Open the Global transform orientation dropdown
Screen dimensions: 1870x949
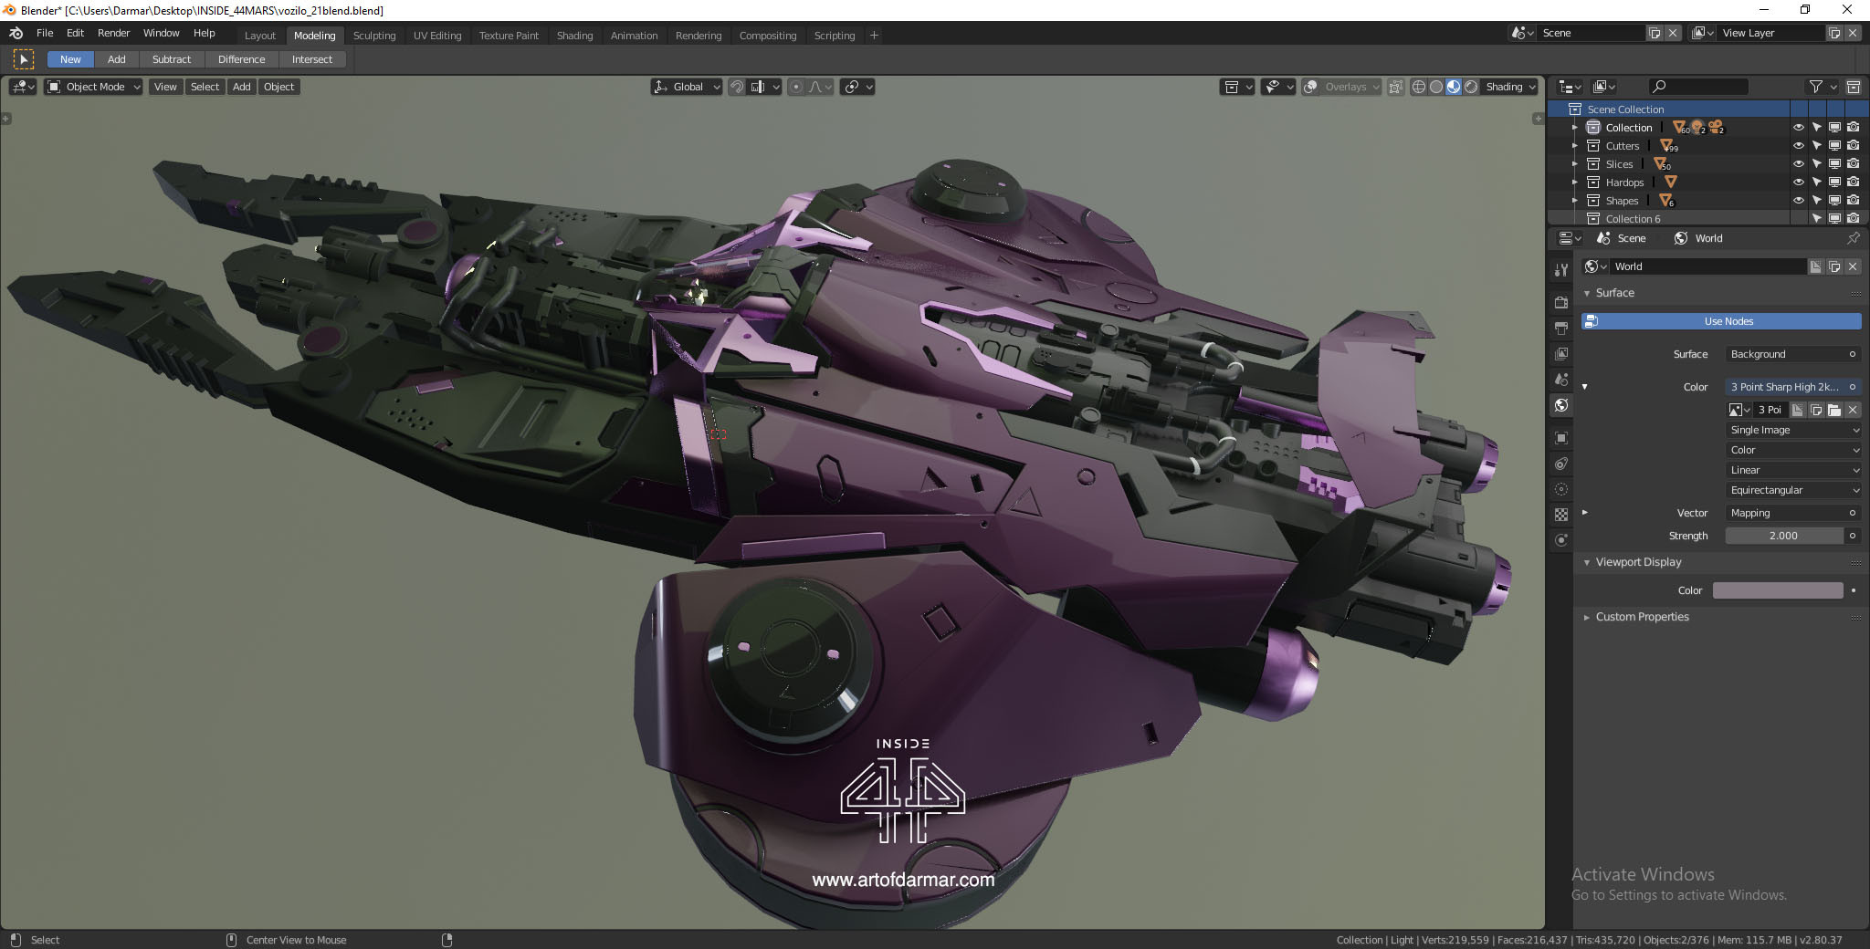(687, 87)
